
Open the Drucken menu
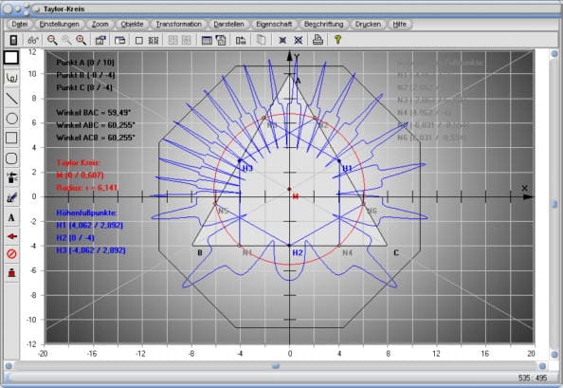pyautogui.click(x=368, y=24)
